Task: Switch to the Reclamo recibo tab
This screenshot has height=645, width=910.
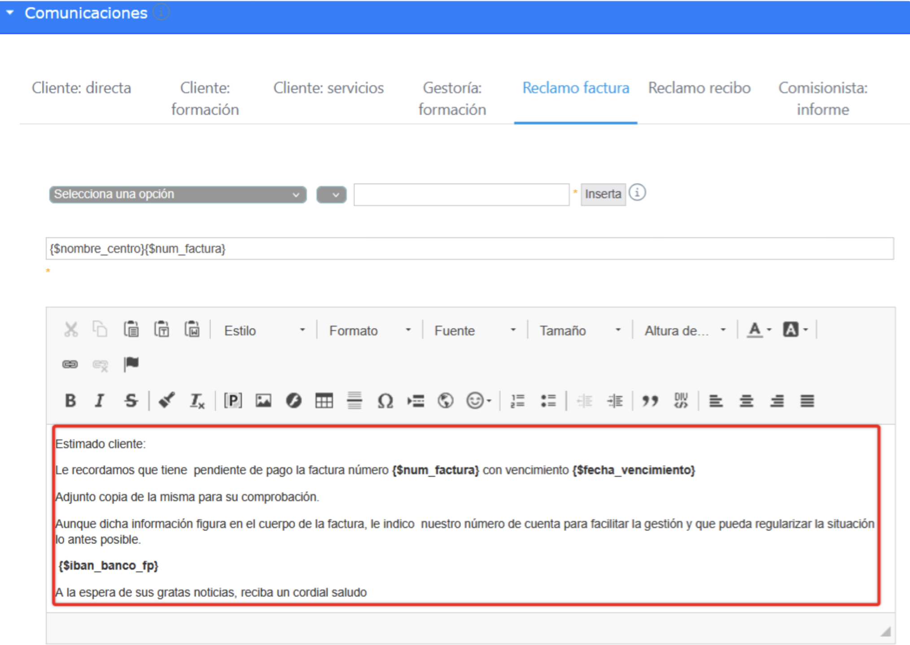Action: click(x=699, y=88)
